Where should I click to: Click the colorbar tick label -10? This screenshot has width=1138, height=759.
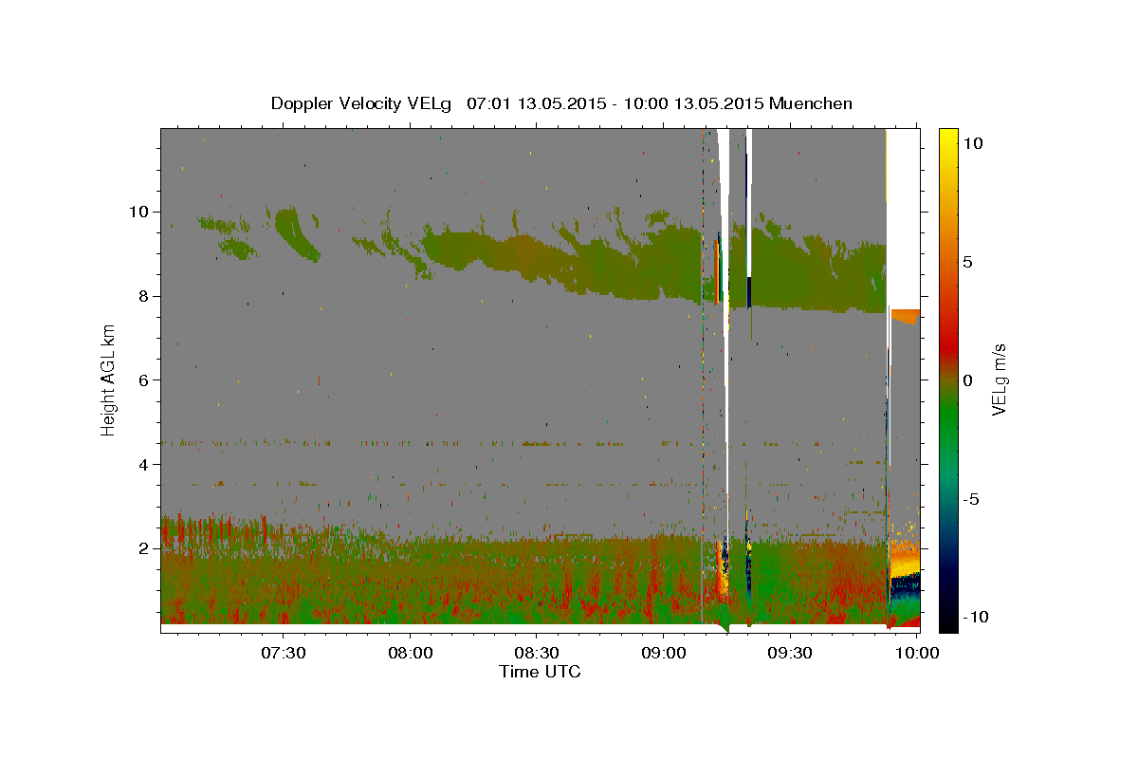point(975,617)
